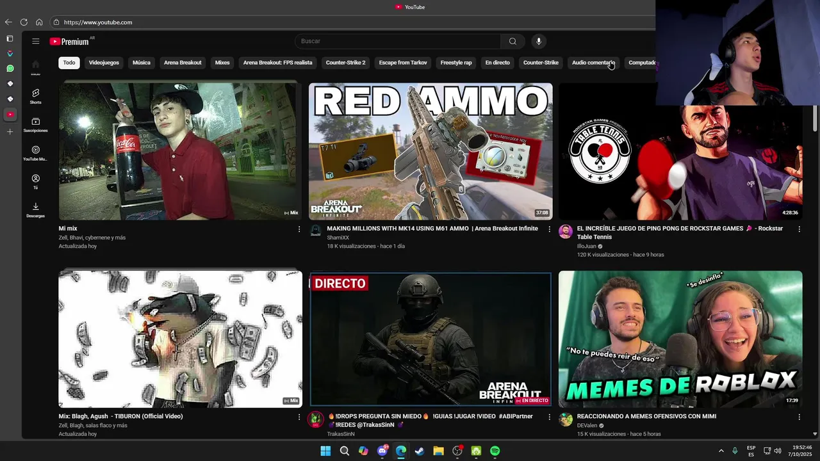The width and height of the screenshot is (820, 461).
Task: Click the youtube.com address bar
Action: [x=352, y=22]
